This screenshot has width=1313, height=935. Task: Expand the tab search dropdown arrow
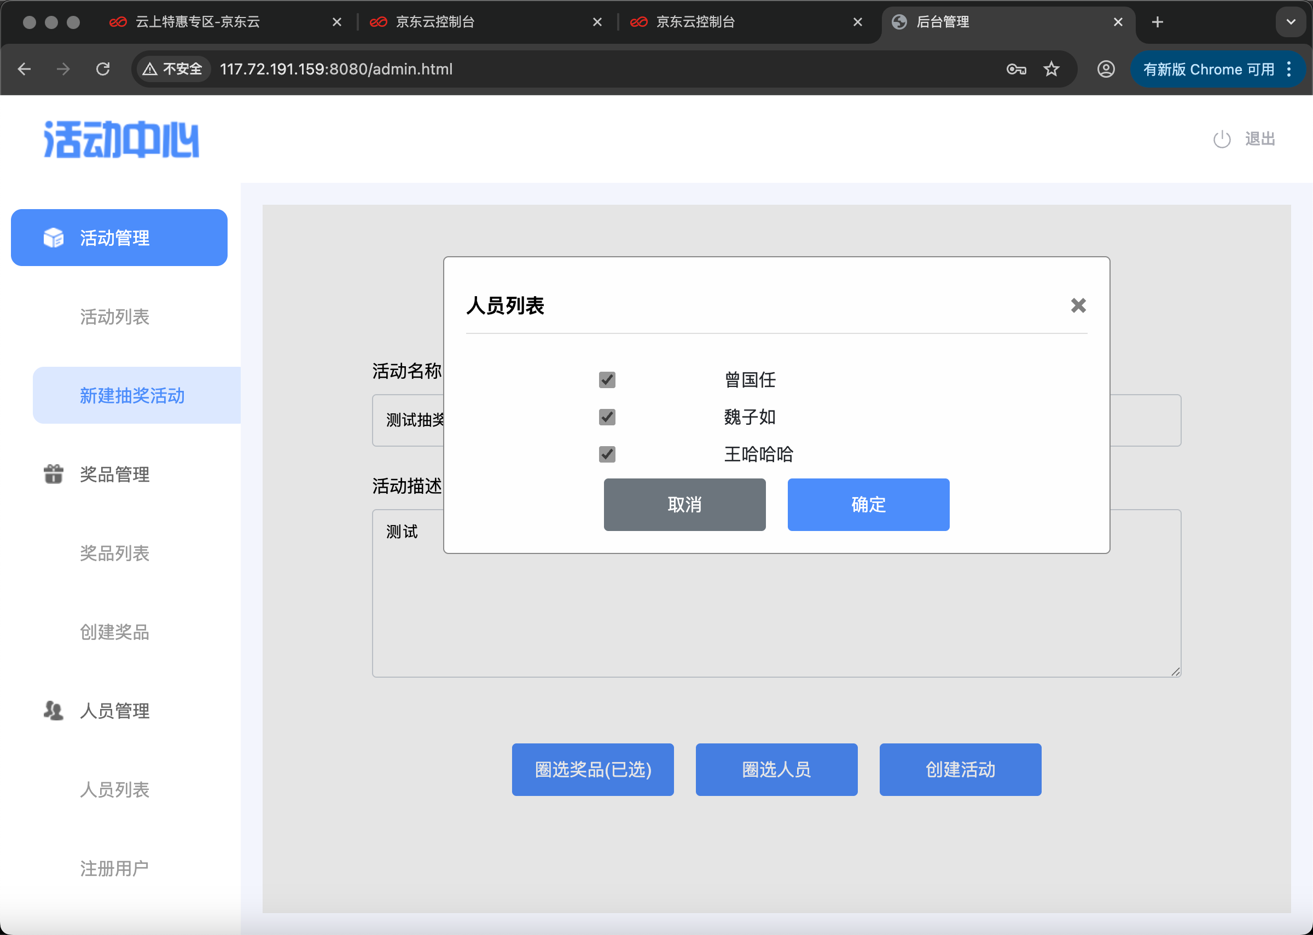click(x=1291, y=22)
